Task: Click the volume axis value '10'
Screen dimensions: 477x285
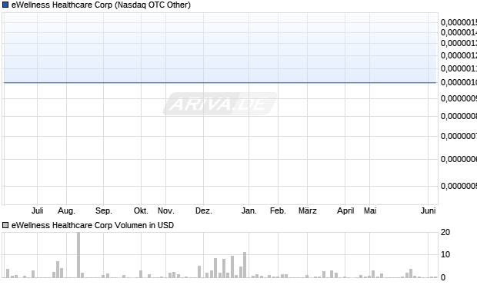Action: coord(445,254)
